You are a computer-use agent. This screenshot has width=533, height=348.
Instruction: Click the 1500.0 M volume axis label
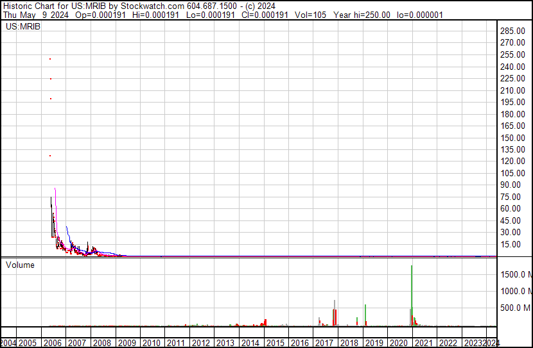(515, 274)
